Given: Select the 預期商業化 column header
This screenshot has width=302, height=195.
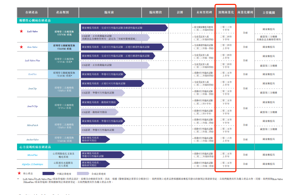Looking at the screenshot, I should tap(226, 12).
